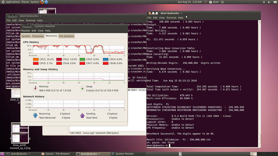The height and width of the screenshot is (156, 278).
Task: Switch to the Processes tab
Action: [x=38, y=36]
